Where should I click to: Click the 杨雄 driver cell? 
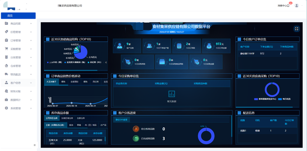point(257,131)
